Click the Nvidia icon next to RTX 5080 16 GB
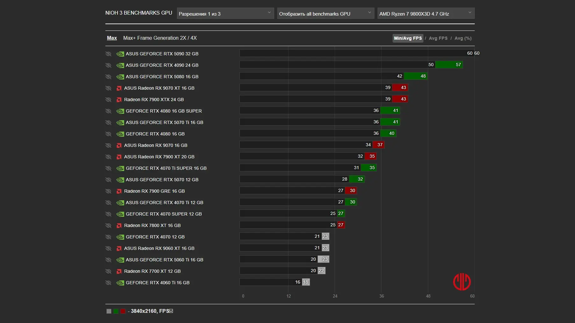The image size is (575, 323). click(120, 77)
